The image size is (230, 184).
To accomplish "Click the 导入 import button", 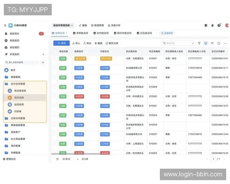I will (x=76, y=43).
